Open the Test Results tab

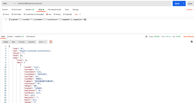click(x=30, y=36)
